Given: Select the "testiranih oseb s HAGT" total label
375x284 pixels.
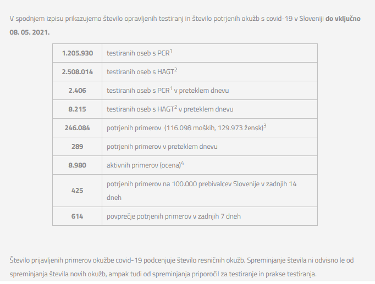Looking at the screenshot, I should click(x=141, y=72).
